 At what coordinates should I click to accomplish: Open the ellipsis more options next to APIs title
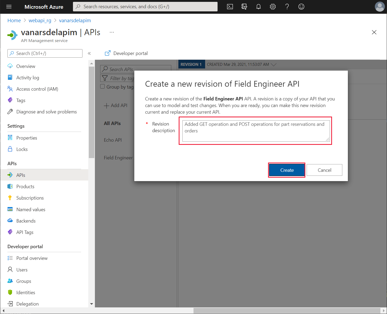click(112, 32)
